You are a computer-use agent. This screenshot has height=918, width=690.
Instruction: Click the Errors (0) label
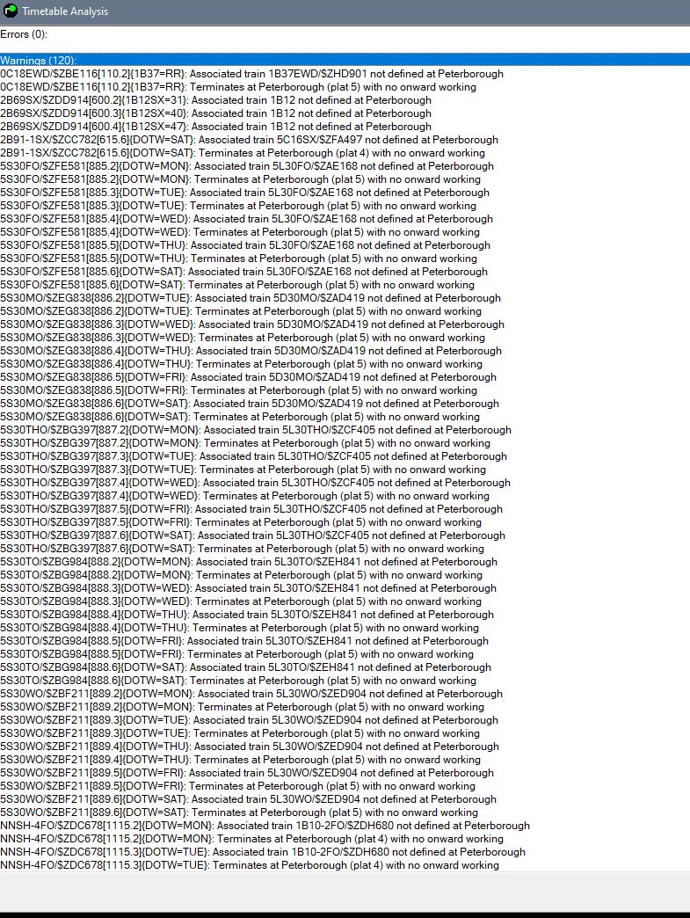pos(24,34)
